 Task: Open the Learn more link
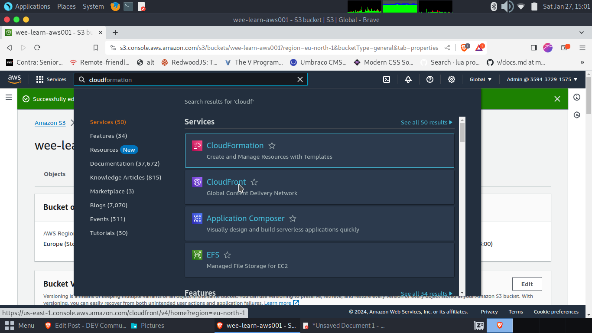tap(282, 303)
